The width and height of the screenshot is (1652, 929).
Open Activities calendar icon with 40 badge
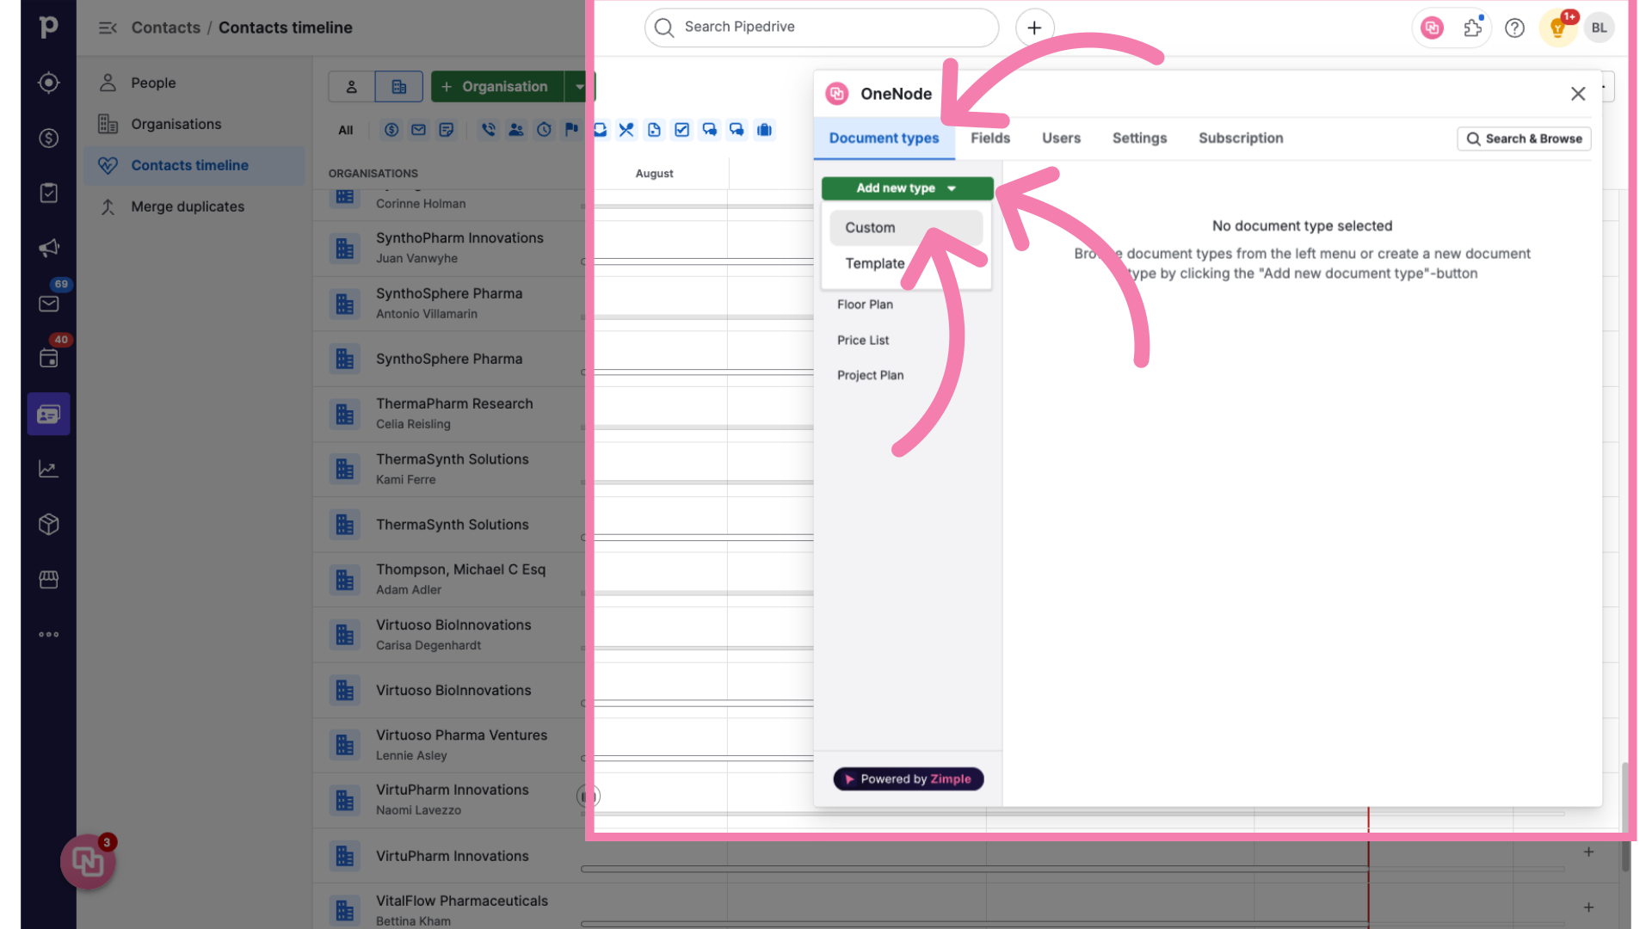(49, 359)
